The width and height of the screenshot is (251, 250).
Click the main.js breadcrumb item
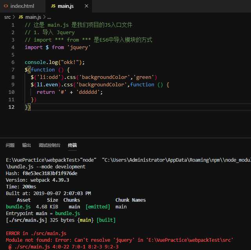[x=33, y=17]
